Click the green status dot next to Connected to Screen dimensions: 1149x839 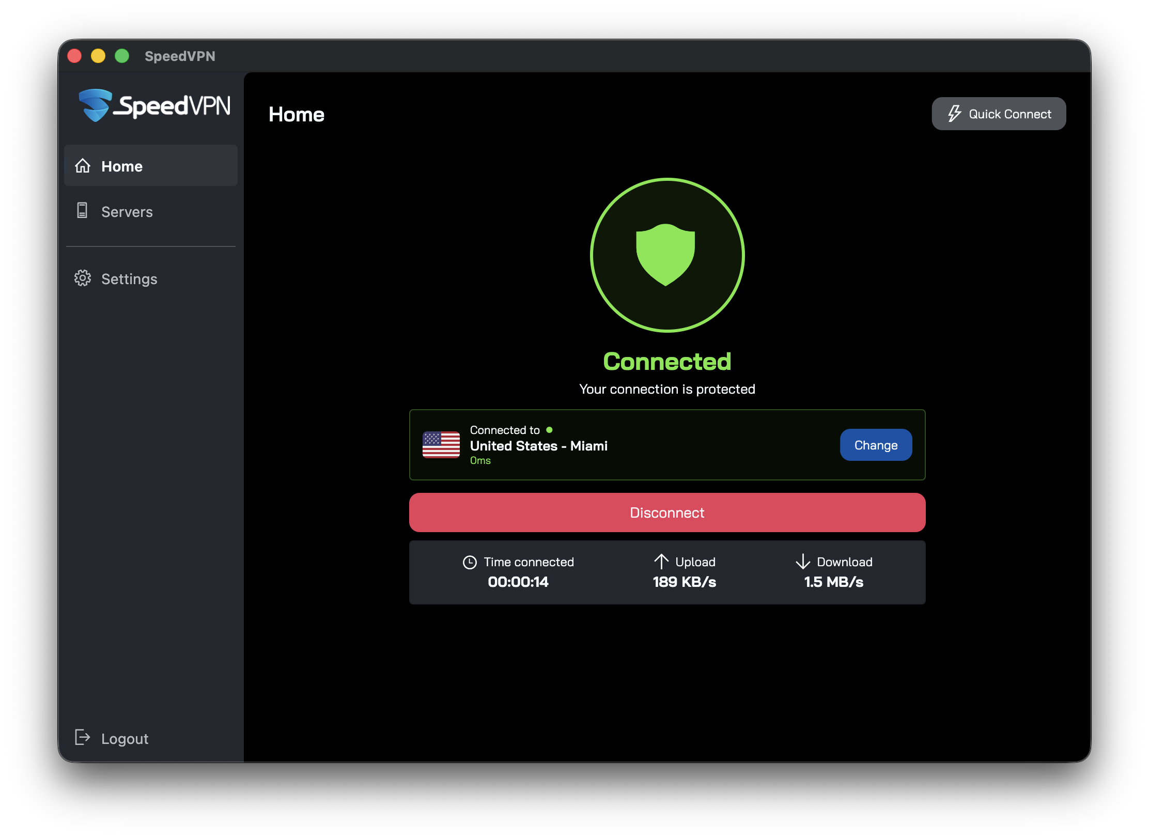(x=549, y=430)
